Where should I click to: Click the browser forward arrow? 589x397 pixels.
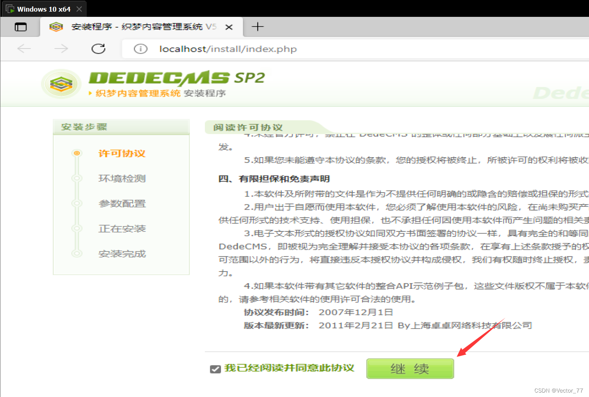click(61, 49)
